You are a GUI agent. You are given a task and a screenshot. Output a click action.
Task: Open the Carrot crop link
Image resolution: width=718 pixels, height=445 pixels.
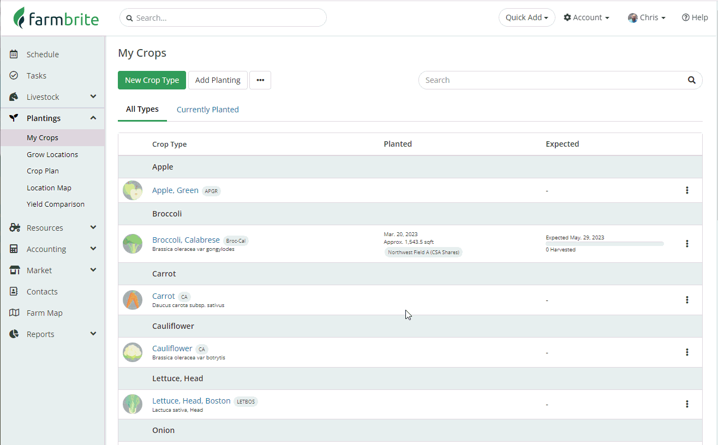(164, 296)
